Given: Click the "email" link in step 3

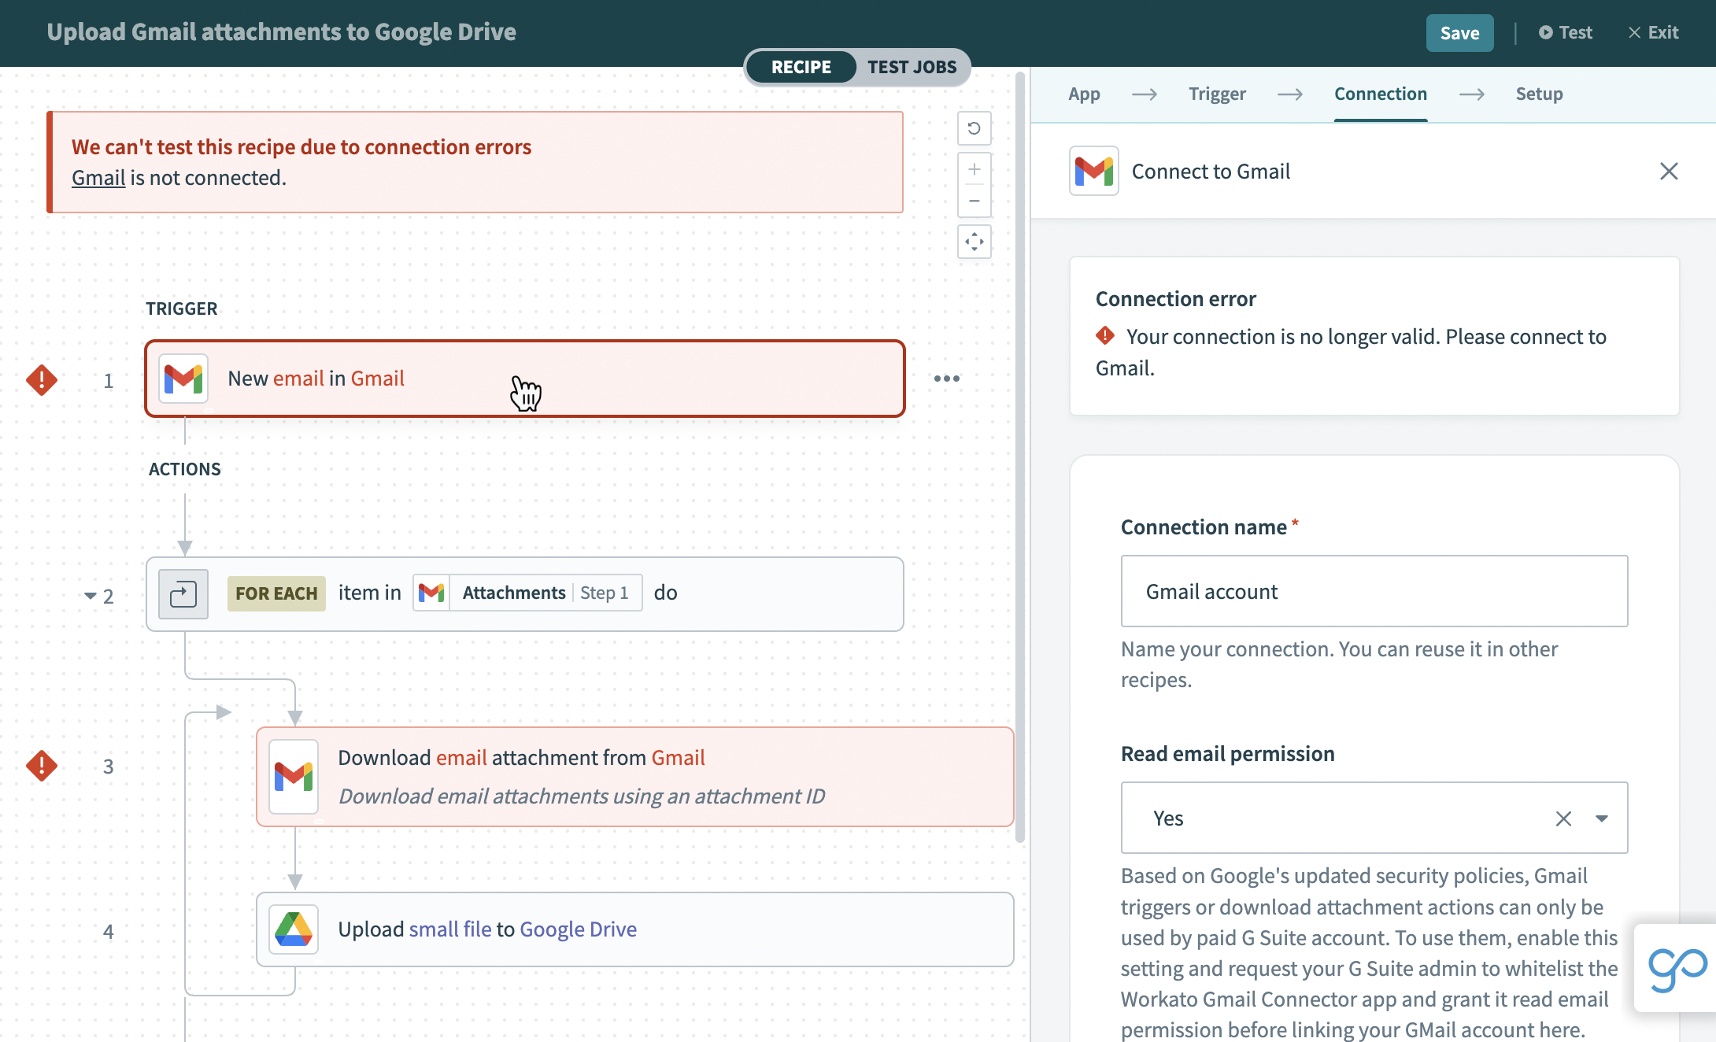Looking at the screenshot, I should coord(461,757).
